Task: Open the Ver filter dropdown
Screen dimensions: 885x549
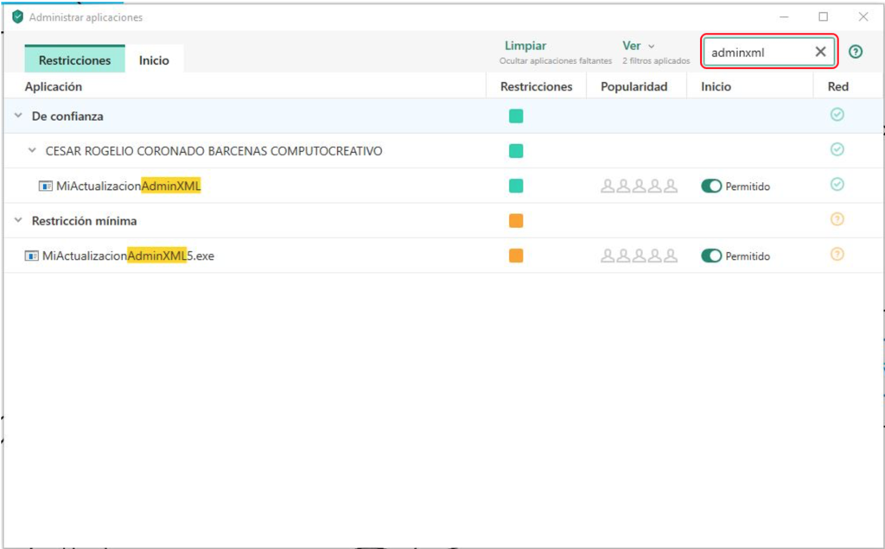Action: (x=638, y=45)
